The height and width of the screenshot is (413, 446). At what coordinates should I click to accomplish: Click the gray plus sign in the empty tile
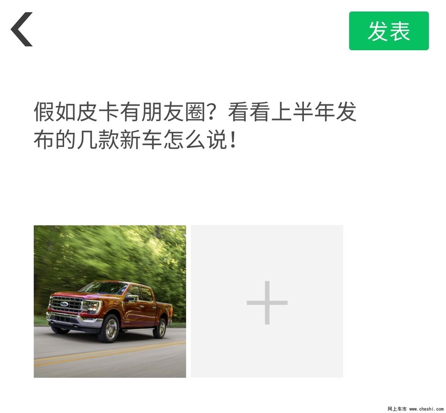click(x=267, y=302)
